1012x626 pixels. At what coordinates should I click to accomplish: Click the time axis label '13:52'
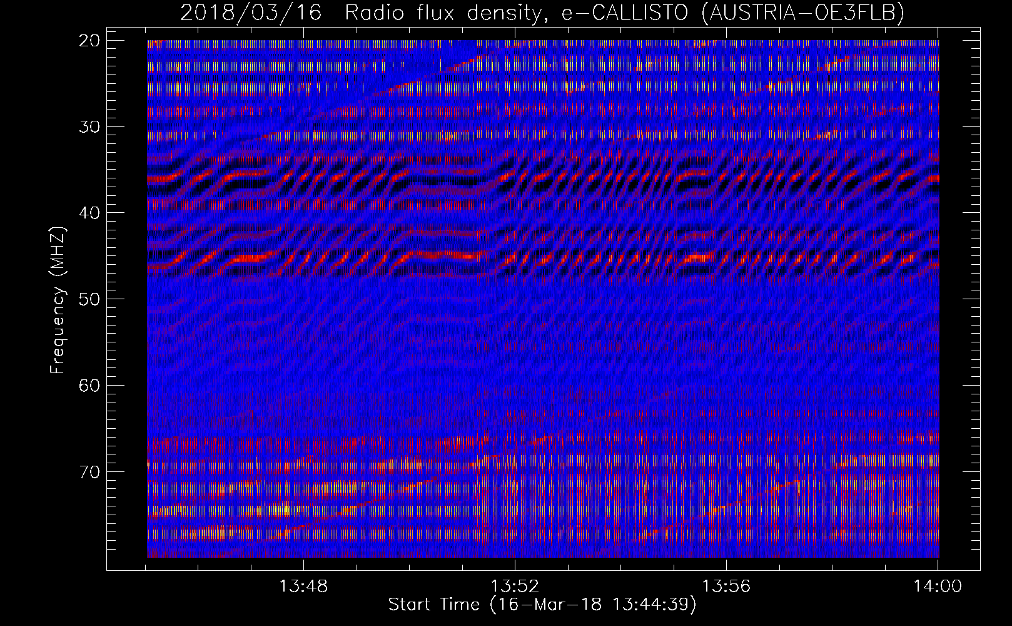click(515, 587)
